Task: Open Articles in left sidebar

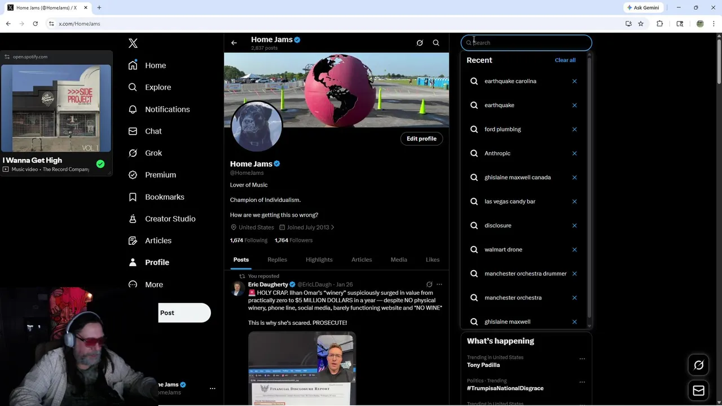Action: [150, 241]
